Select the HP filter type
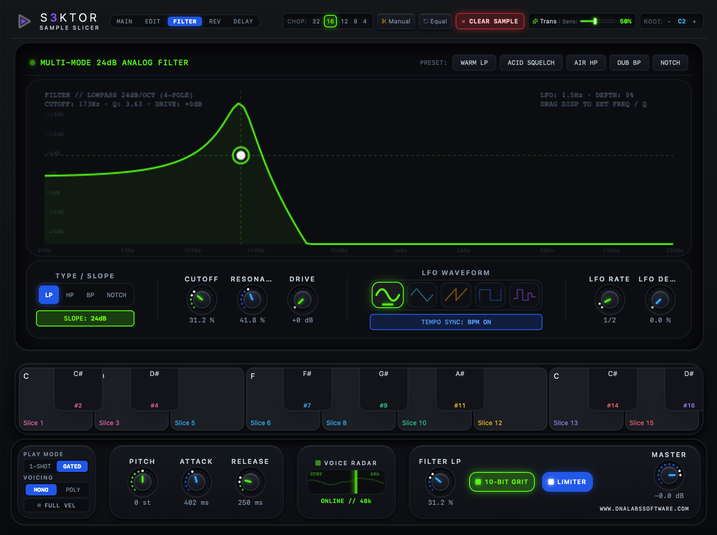This screenshot has width=717, height=535. [70, 295]
